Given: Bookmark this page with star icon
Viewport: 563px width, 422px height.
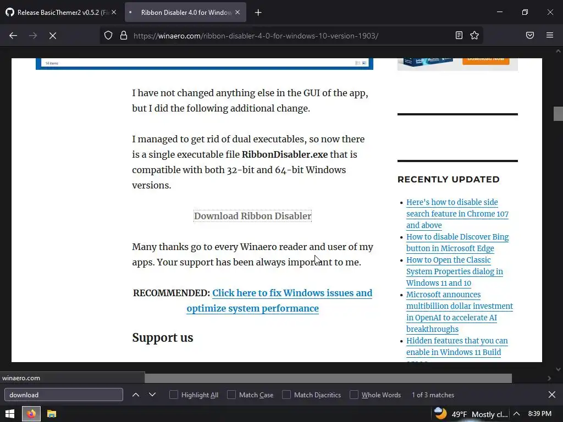Looking at the screenshot, I should 474,35.
